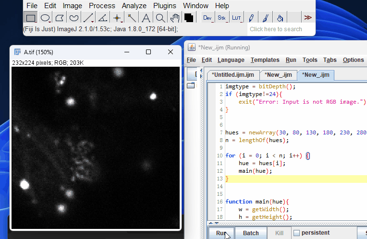Toggle the persistent checkbox
This screenshot has height=239, width=367.
coord(296,233)
